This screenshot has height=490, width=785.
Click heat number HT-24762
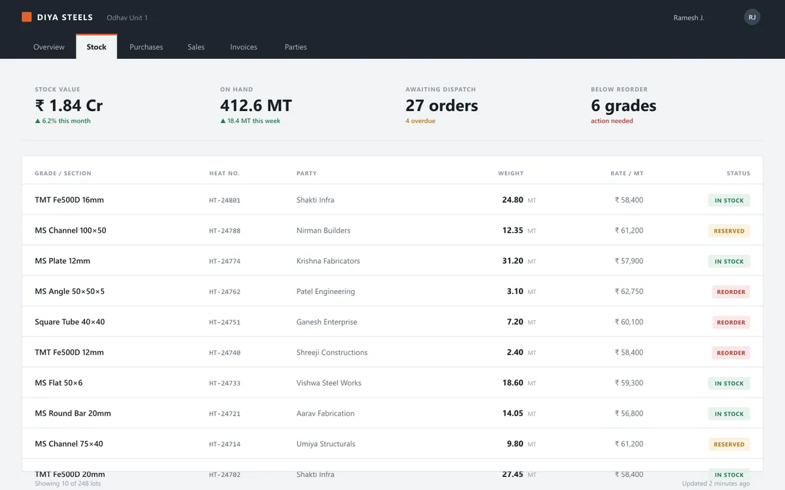tap(224, 292)
